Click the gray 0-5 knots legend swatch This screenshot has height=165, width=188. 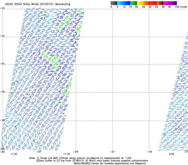point(114,3)
